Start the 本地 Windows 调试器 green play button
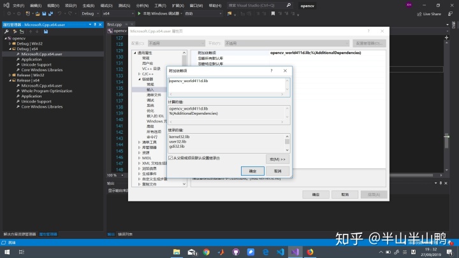459x258 pixels. click(x=140, y=13)
